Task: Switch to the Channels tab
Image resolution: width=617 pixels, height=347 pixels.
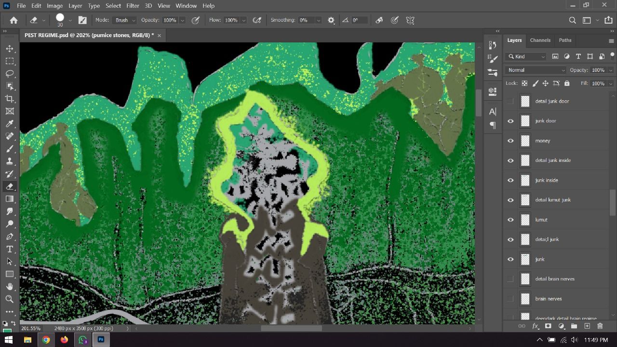Action: pyautogui.click(x=540, y=40)
